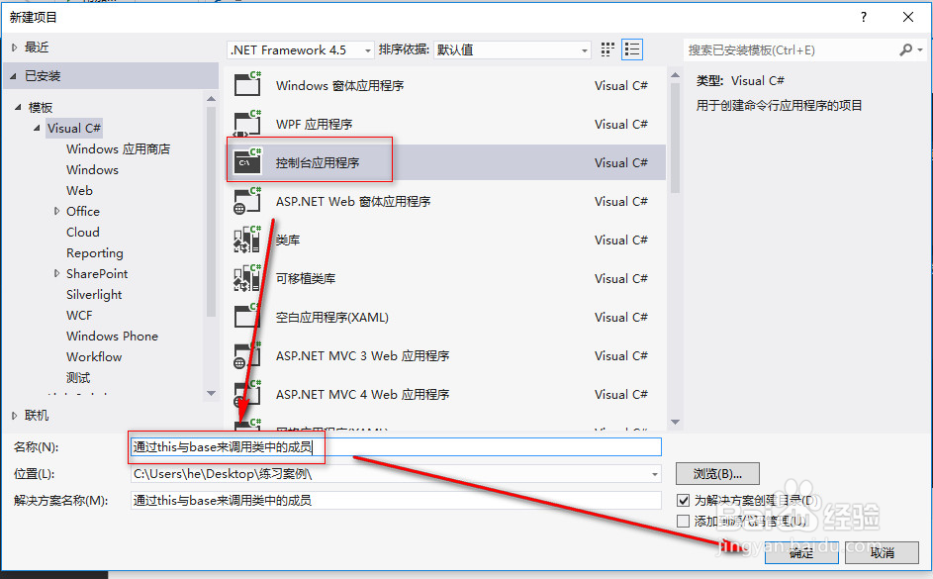Switch to small icons view
The height and width of the screenshot is (579, 933).
pos(606,49)
